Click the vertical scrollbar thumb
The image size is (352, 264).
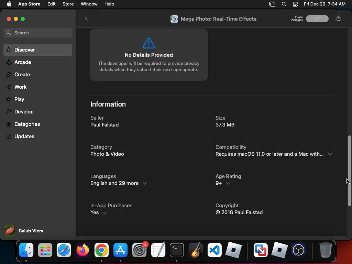point(349,170)
